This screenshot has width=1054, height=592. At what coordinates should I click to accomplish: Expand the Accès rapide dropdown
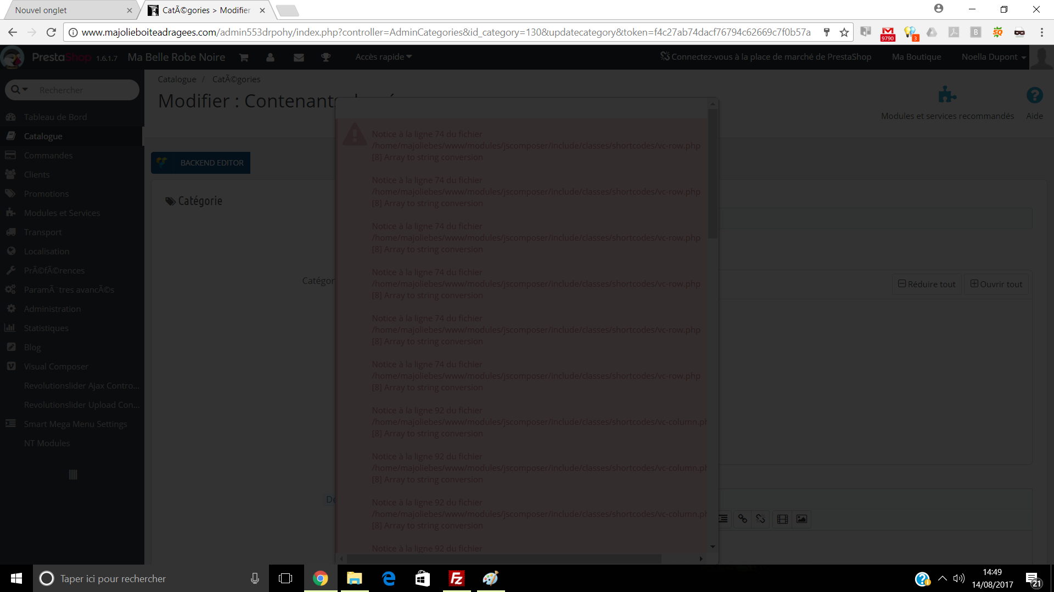[383, 57]
